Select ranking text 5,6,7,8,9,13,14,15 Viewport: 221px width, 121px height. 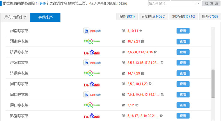pyautogui.click(x=140, y=52)
